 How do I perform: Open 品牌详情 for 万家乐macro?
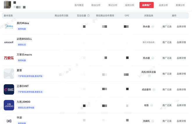coord(181,58)
